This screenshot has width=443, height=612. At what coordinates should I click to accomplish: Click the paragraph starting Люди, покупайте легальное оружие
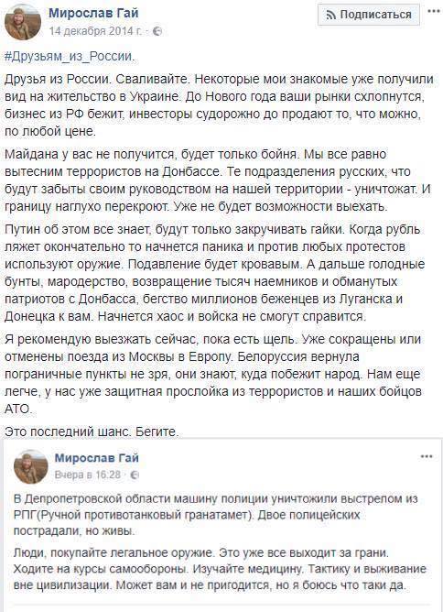[x=220, y=569]
